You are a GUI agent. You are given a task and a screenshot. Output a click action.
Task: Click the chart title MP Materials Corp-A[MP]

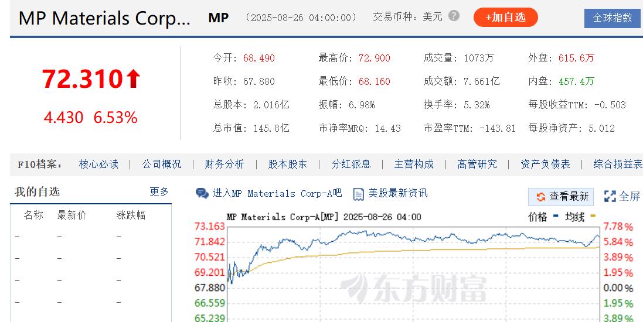click(283, 217)
